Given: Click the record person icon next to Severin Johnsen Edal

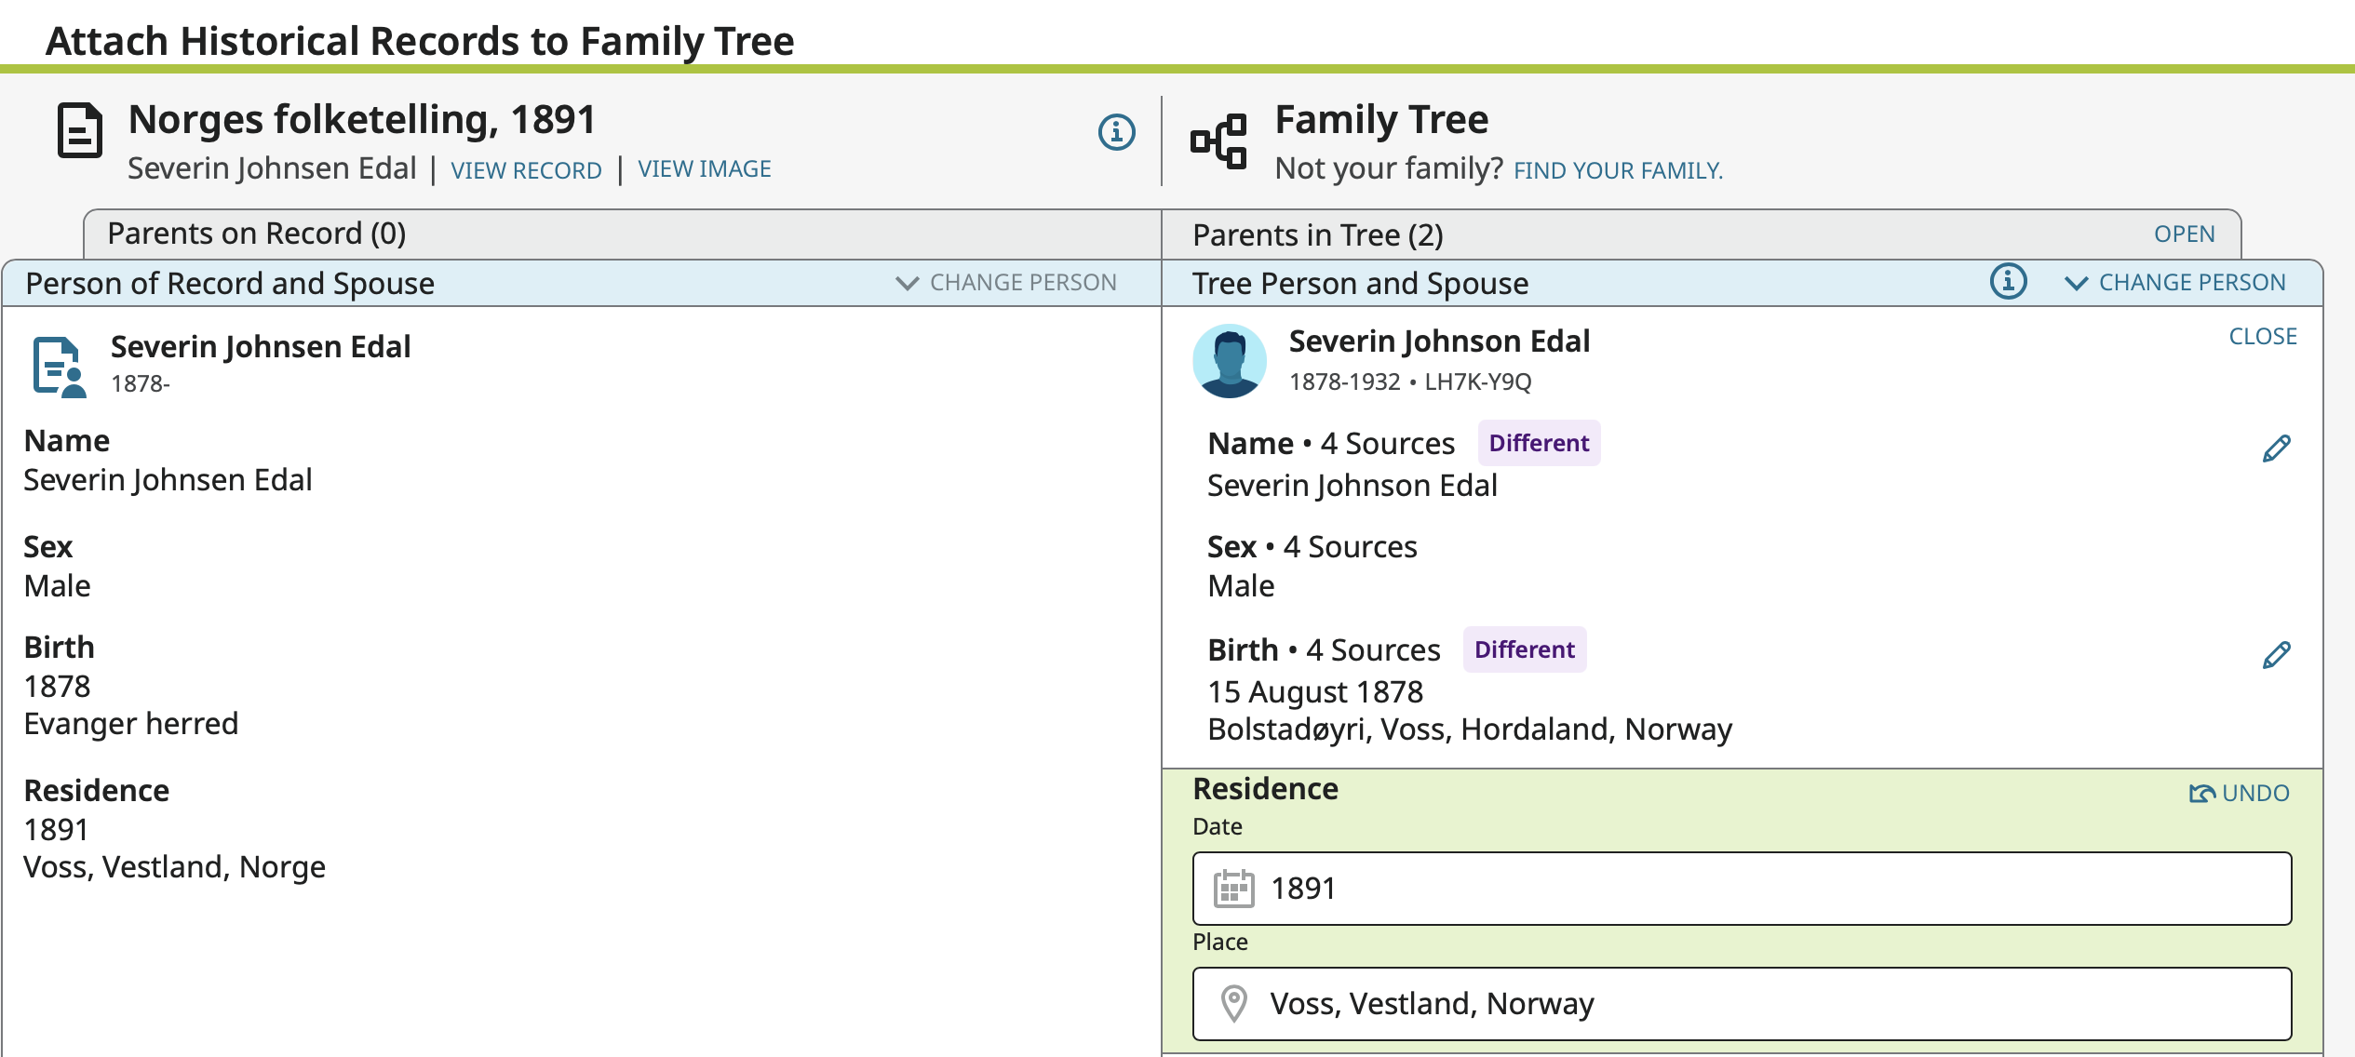Looking at the screenshot, I should tap(60, 367).
